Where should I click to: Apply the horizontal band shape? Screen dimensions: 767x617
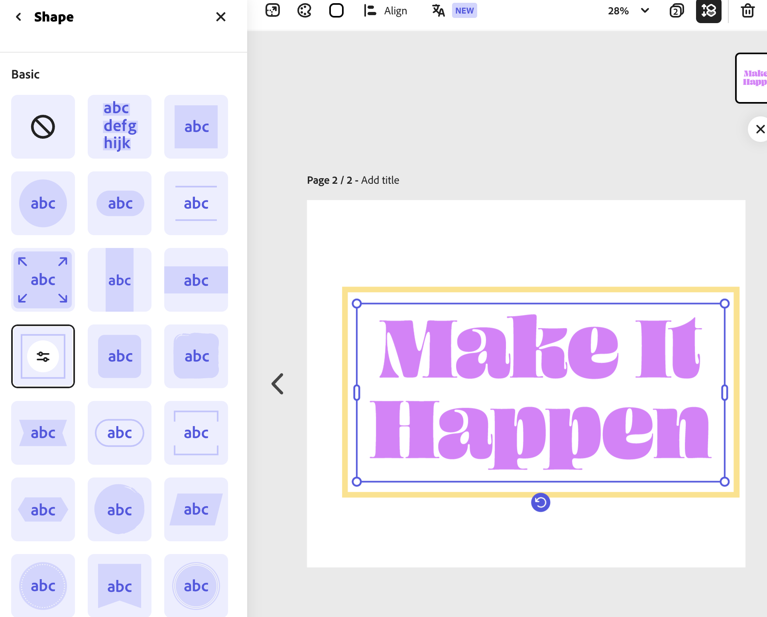[x=196, y=280]
